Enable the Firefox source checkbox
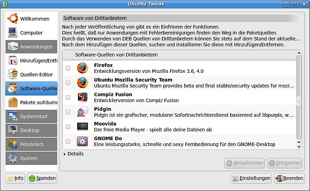The width and height of the screenshot is (310, 191). 68,68
